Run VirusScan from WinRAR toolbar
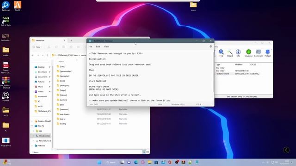 coord(248,53)
